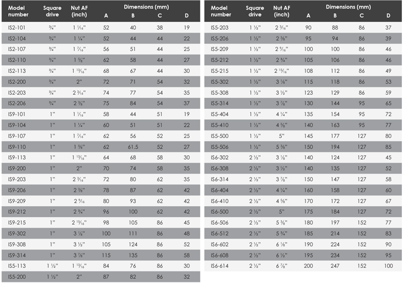Click the IS6-512 model number
Screen dimensions: 404x283
(x=220, y=233)
